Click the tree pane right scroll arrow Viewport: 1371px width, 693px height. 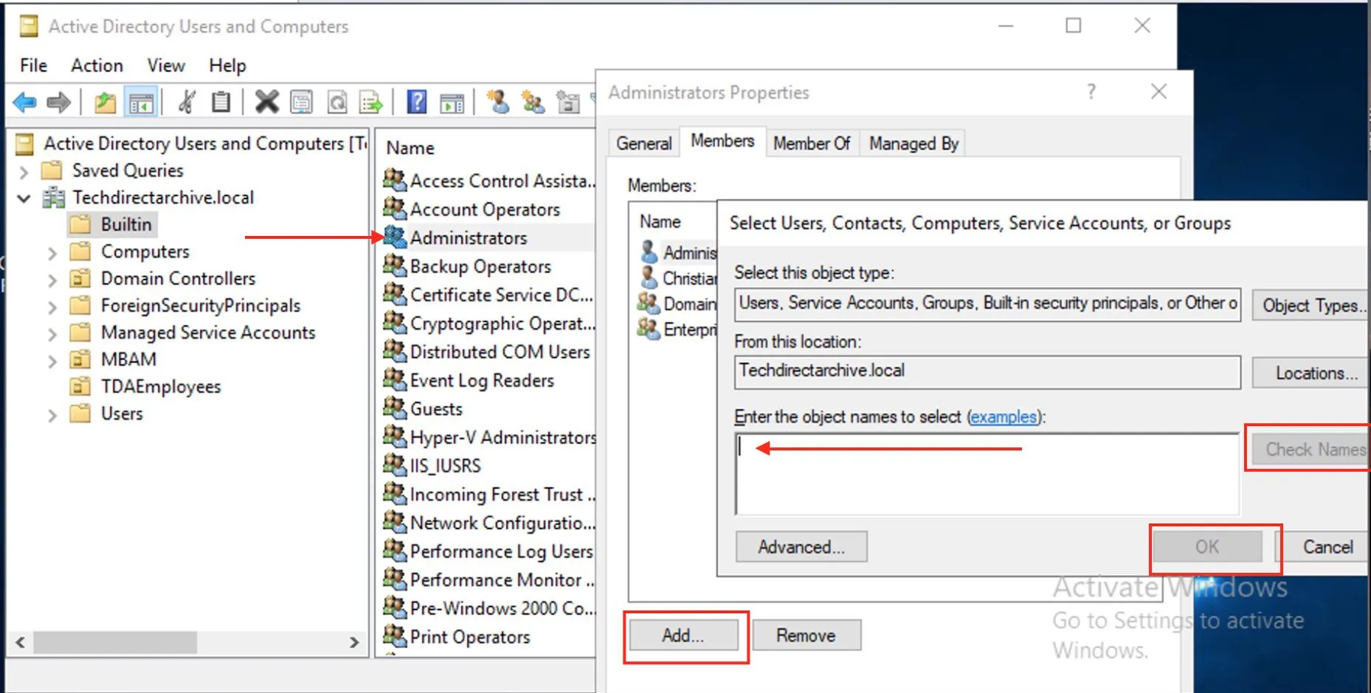tap(354, 642)
